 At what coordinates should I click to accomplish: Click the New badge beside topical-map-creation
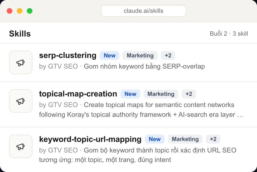point(130,94)
